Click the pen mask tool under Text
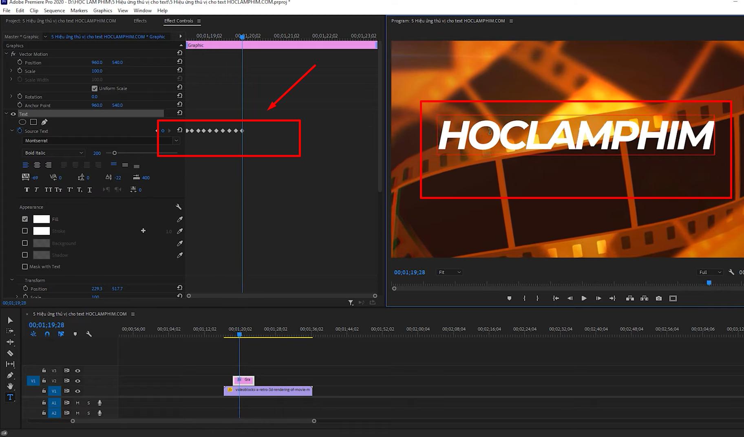This screenshot has width=744, height=437. pyautogui.click(x=44, y=122)
